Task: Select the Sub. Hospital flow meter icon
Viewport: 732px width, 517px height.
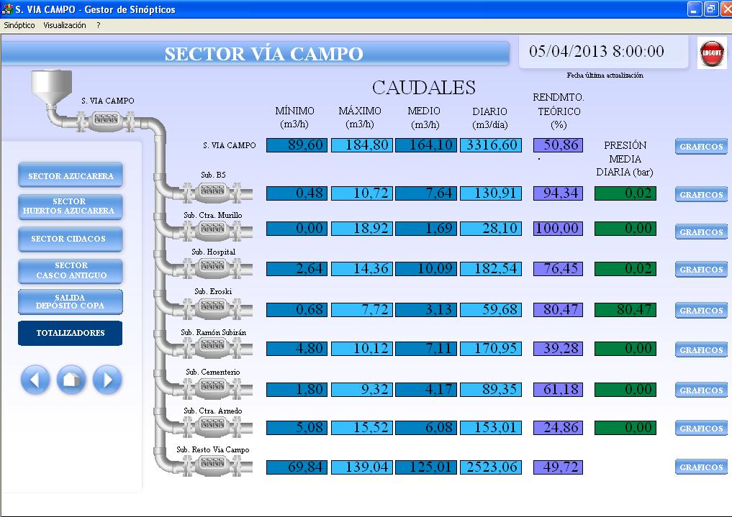Action: (x=212, y=267)
